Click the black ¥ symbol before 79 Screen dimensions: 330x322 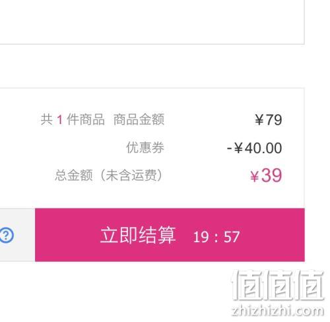pos(259,120)
